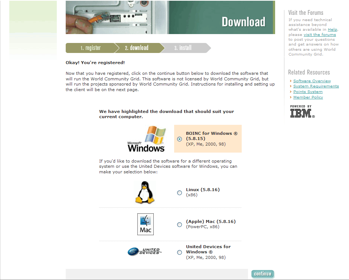Screen dimensions: 349x280
Task: Click the '(Apple) Mac (5.8.16)' label
Action: (211, 221)
